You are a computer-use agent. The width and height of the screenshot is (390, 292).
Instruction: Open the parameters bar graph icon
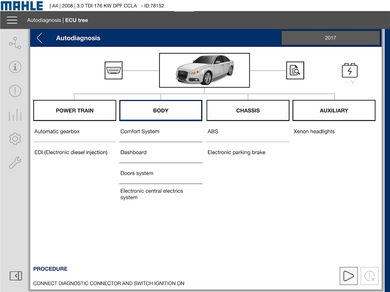coord(15,115)
